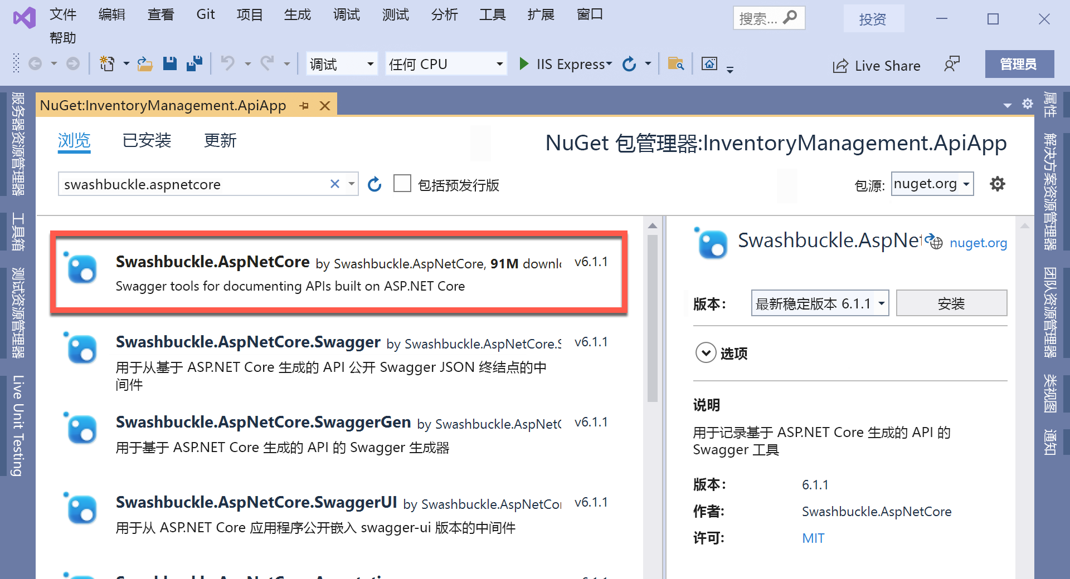Clear the package search box text
The width and height of the screenshot is (1070, 579).
(335, 184)
